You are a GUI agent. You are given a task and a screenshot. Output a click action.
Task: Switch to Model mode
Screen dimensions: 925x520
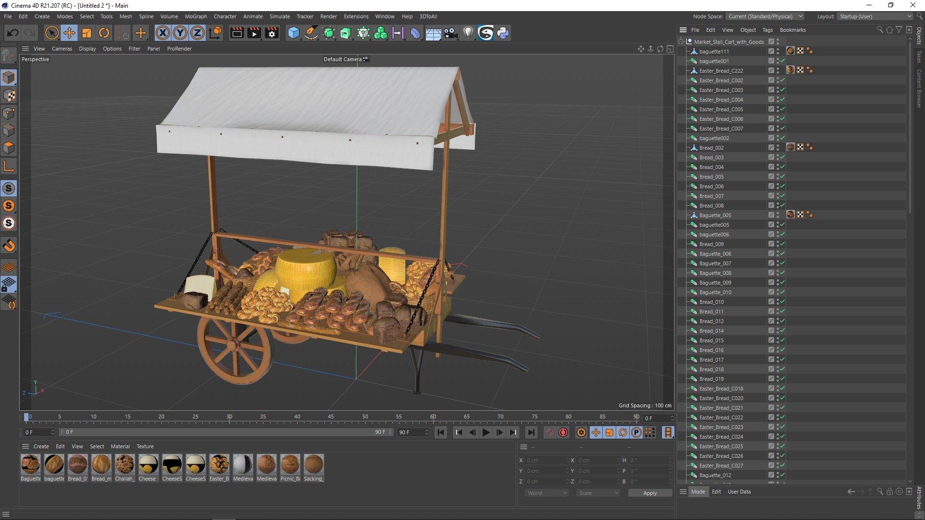pyautogui.click(x=9, y=78)
